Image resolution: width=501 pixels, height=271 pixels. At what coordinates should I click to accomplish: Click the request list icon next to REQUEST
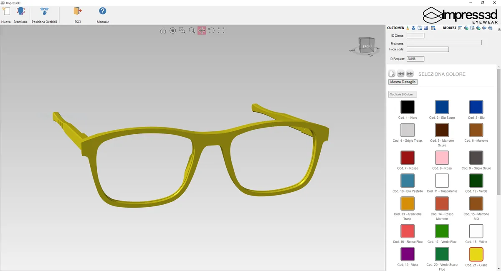point(460,28)
